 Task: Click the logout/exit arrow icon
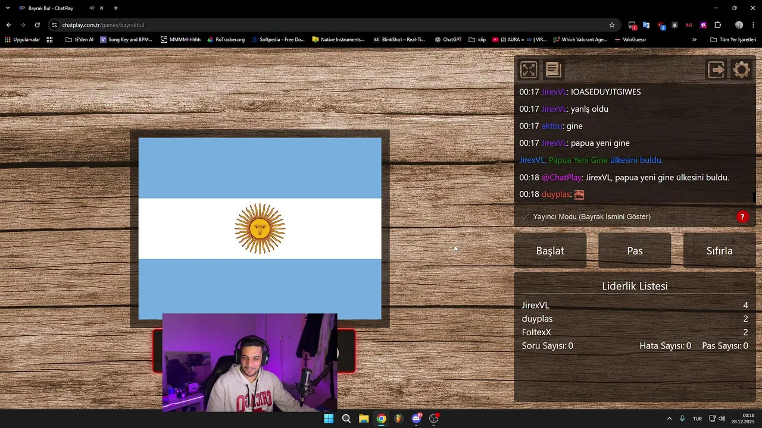[x=716, y=70]
